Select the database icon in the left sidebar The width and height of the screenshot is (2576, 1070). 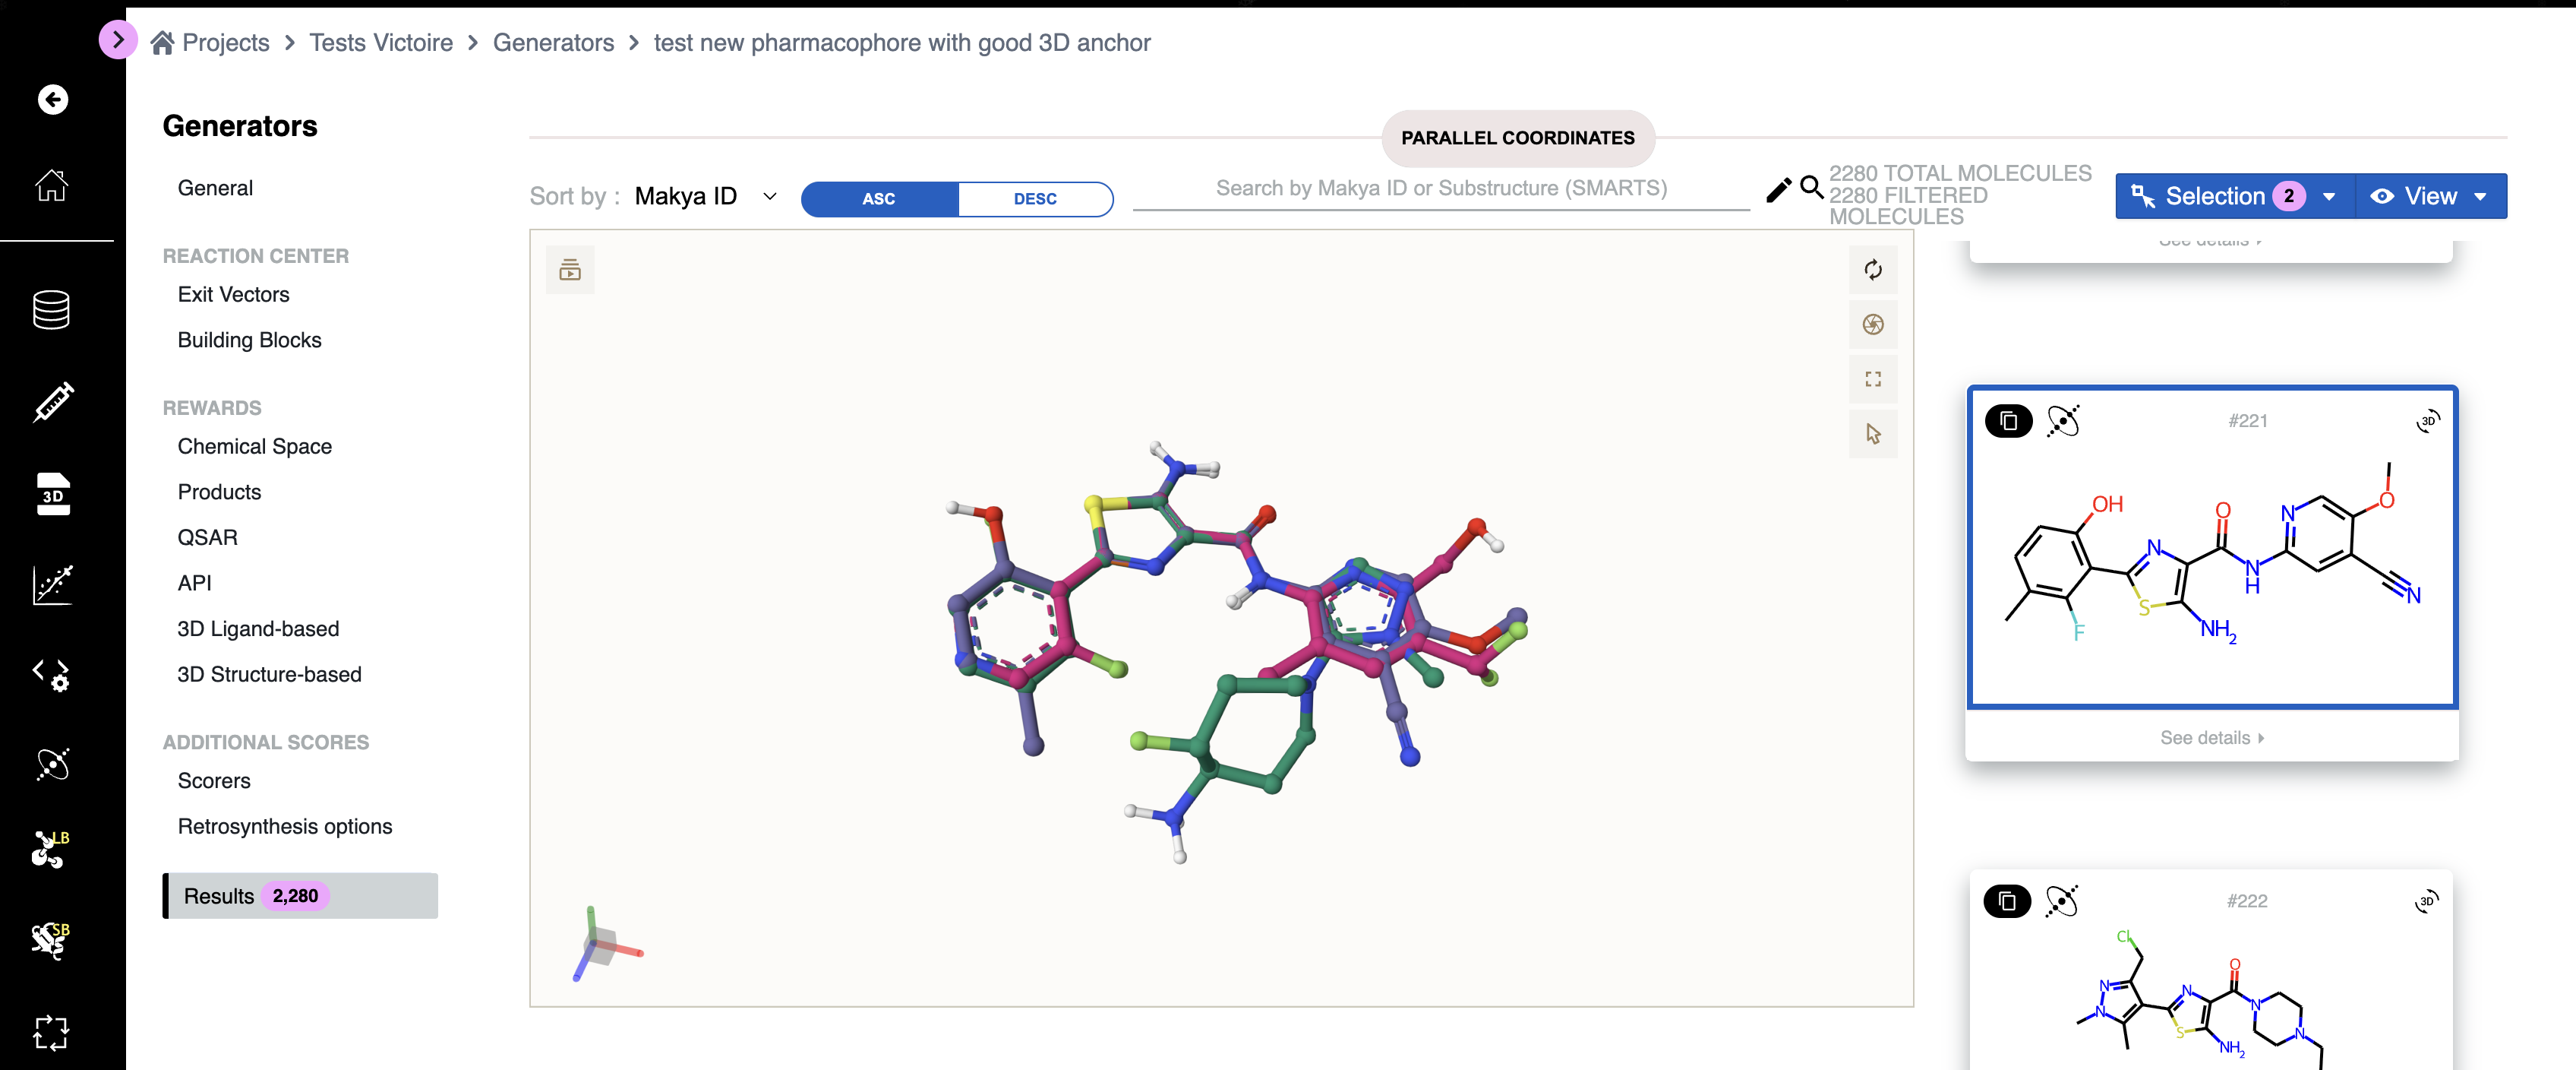pyautogui.click(x=52, y=312)
